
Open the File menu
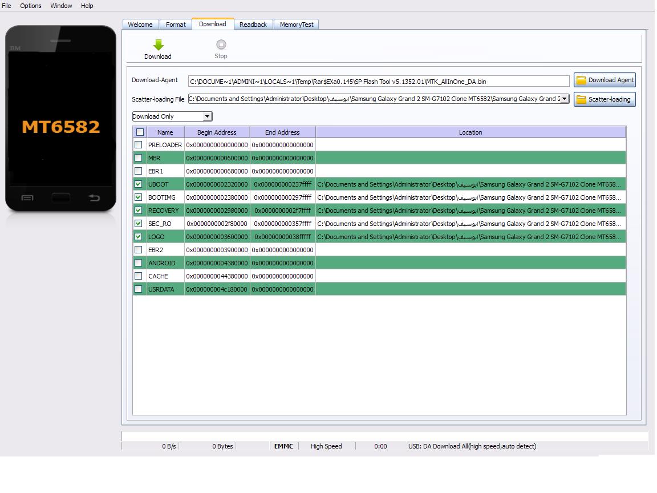[x=6, y=6]
